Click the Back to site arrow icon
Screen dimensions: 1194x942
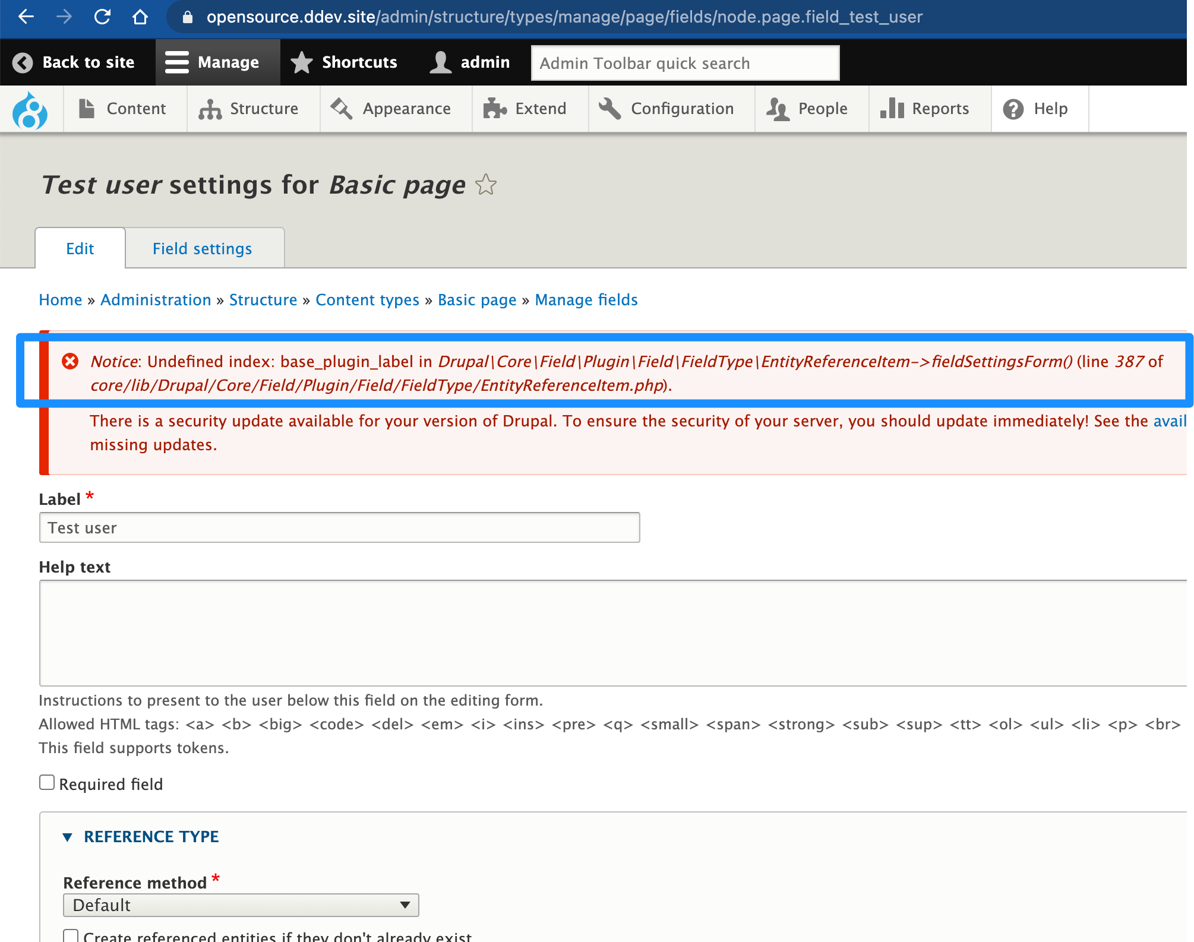[23, 62]
